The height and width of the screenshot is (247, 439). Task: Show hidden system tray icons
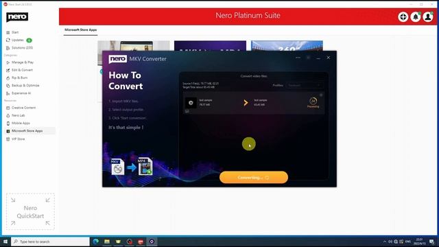(384, 242)
